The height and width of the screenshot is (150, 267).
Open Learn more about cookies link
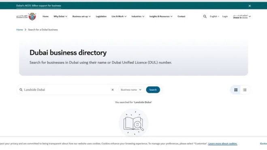pyautogui.click(x=222, y=144)
